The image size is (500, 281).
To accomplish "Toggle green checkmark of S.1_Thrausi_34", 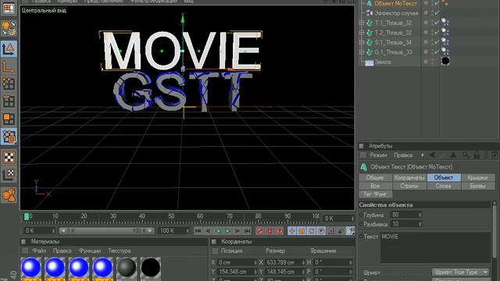I will point(437,42).
